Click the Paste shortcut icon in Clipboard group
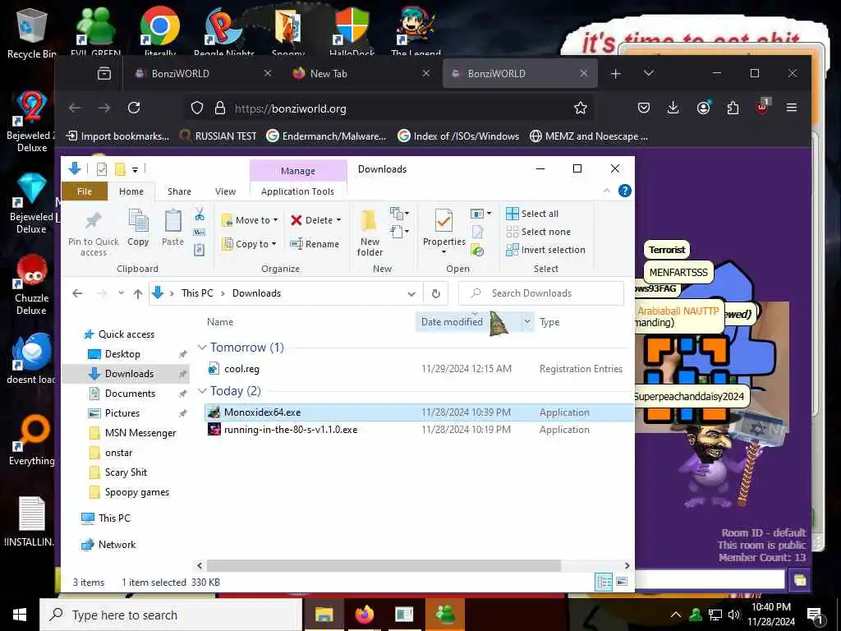The width and height of the screenshot is (841, 631). coord(200,250)
